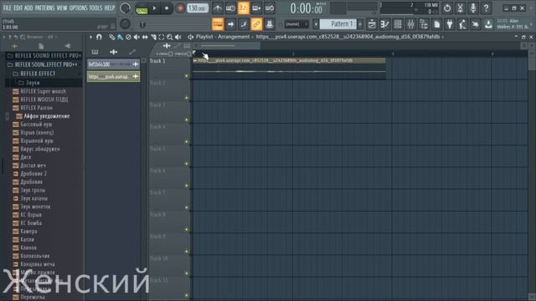Click the overdub icon next to countdown
The width and height of the screenshot is (536, 301).
coord(256,8)
